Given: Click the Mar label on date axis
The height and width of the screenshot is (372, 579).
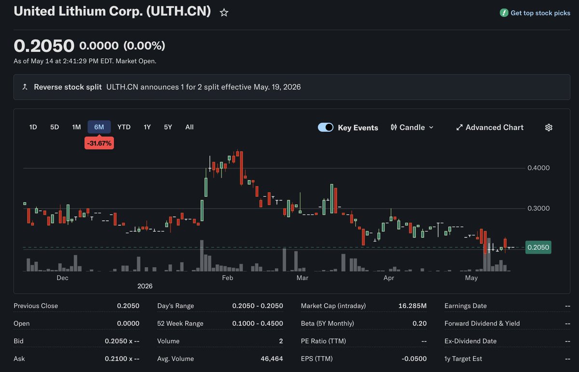Looking at the screenshot, I should [x=303, y=278].
